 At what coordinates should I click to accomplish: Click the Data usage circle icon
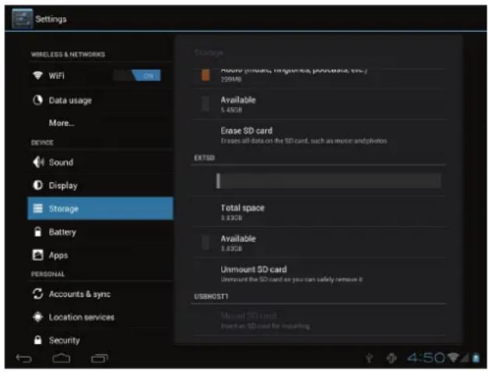click(37, 100)
